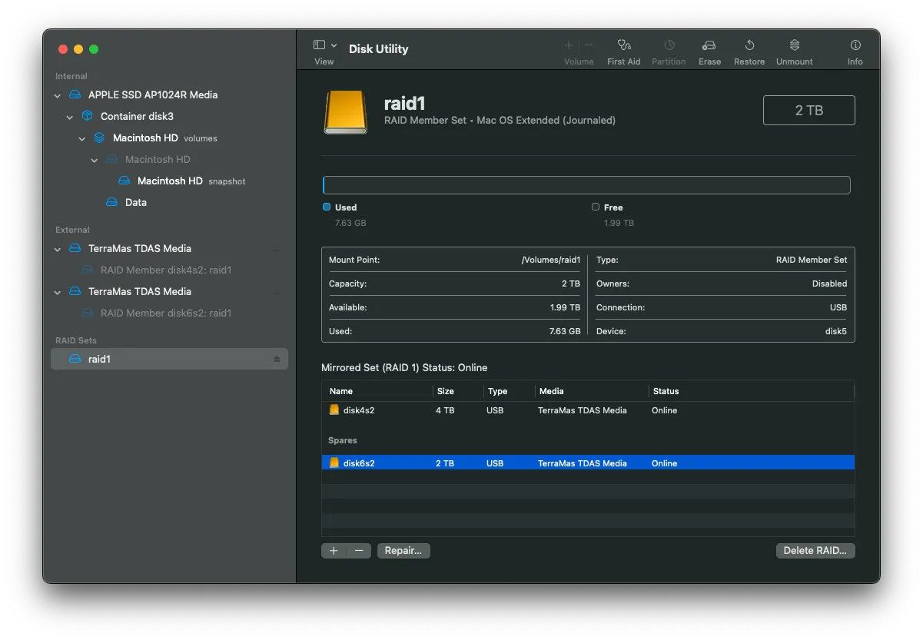Click the Unmount toolbar icon

pos(794,45)
